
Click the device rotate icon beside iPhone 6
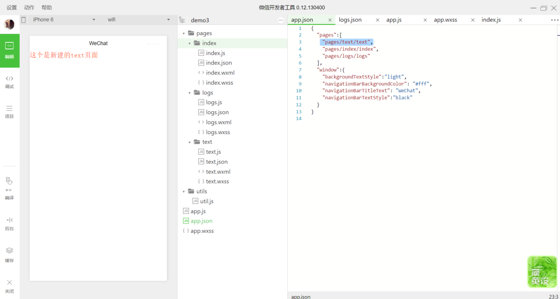coord(23,20)
